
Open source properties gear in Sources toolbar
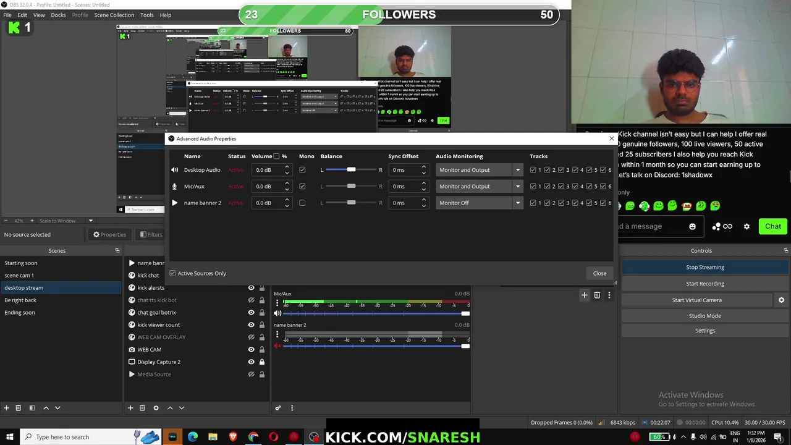point(156,408)
